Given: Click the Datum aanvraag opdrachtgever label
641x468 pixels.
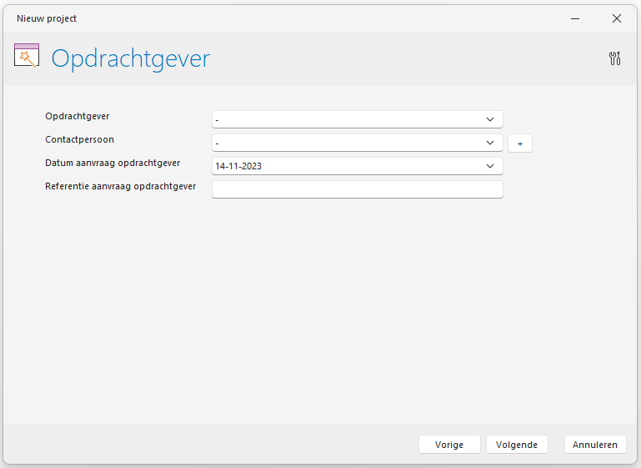Looking at the screenshot, I should [113, 163].
